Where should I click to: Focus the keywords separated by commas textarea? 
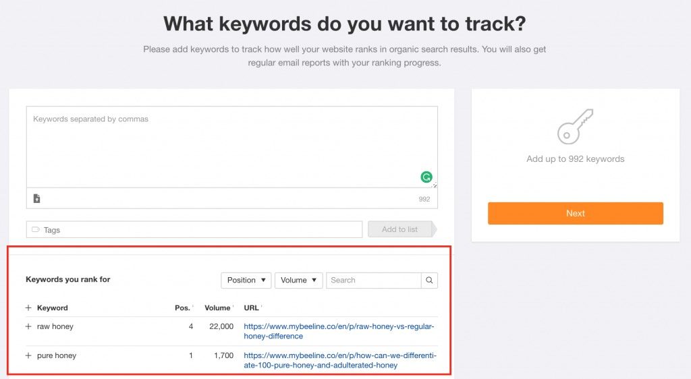click(231, 146)
